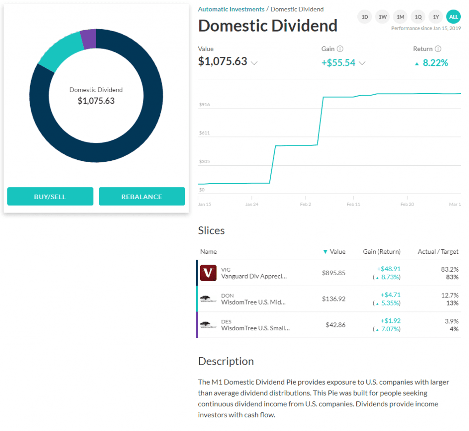The height and width of the screenshot is (431, 469).
Task: Select the 1Q time range
Action: click(418, 17)
